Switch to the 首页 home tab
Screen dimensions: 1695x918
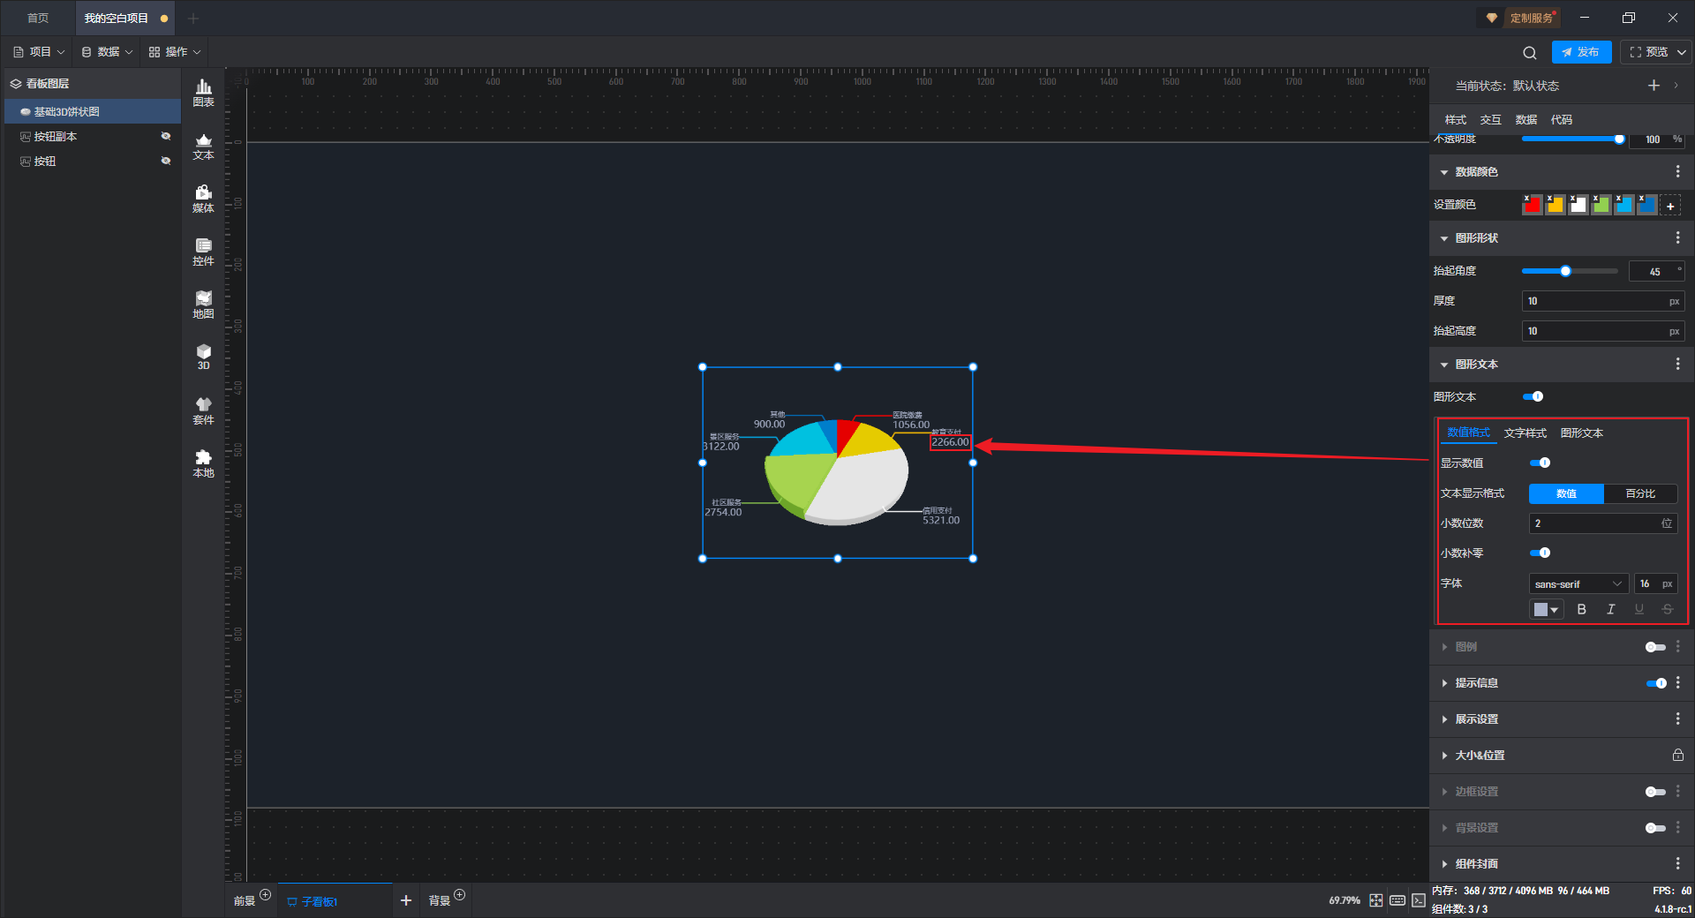tap(38, 18)
